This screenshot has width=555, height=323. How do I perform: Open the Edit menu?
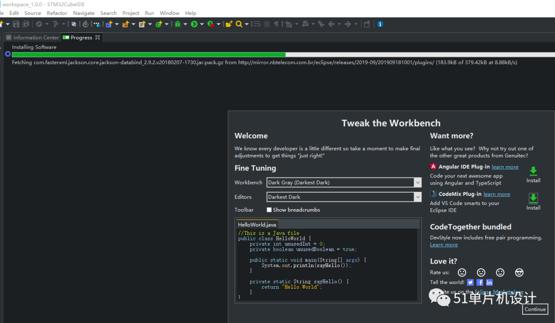(14, 13)
